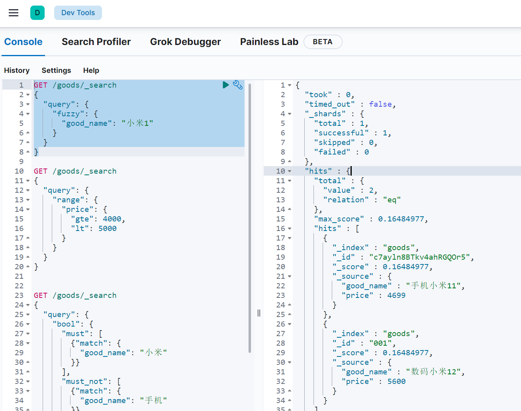Fold the "_shards" object in the response

point(290,114)
